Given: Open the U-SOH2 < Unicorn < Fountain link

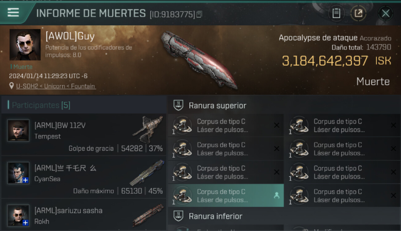Looking at the screenshot, I should tap(56, 86).
